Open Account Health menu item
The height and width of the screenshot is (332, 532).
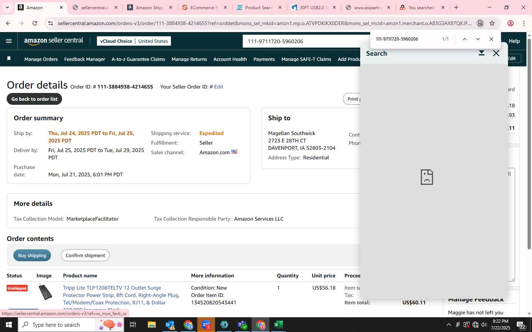click(x=230, y=59)
